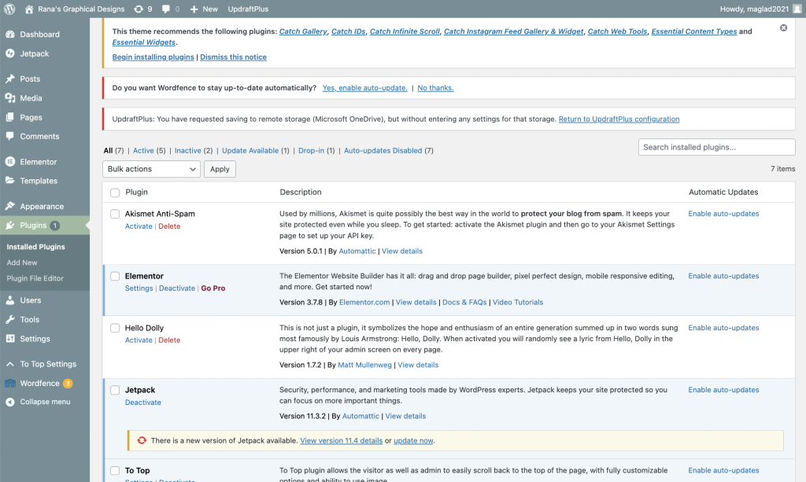Click the Tools wrench icon in sidebar
The image size is (806, 482).
pyautogui.click(x=9, y=319)
